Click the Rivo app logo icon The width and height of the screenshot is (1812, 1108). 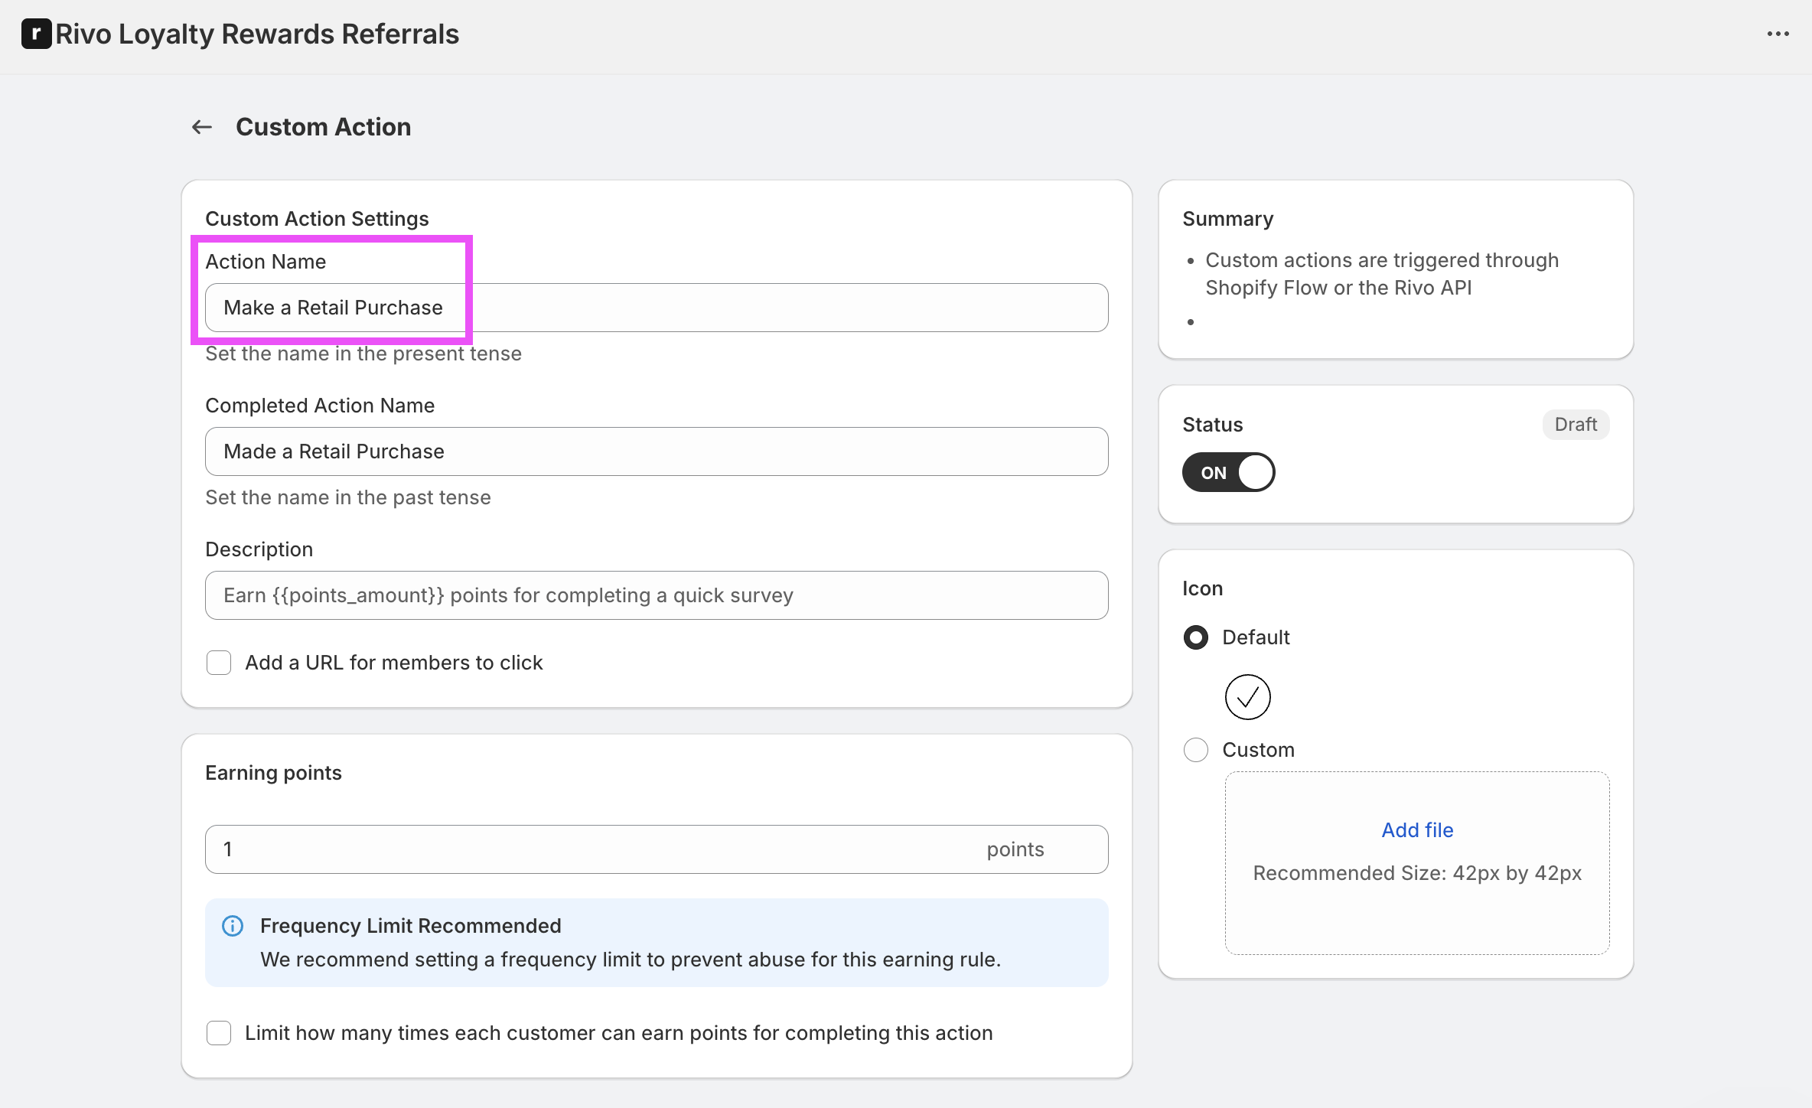[36, 34]
